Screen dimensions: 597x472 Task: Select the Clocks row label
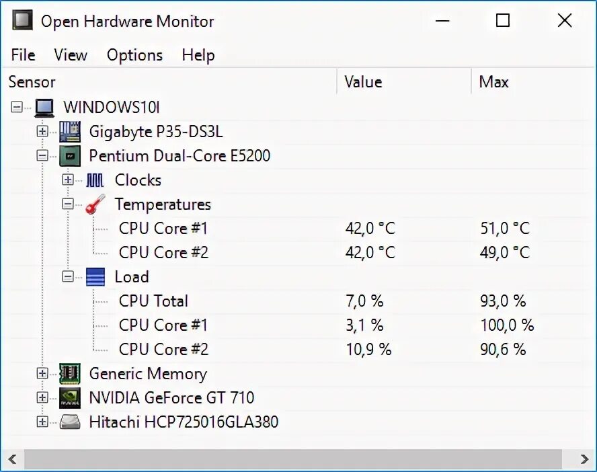click(x=138, y=180)
